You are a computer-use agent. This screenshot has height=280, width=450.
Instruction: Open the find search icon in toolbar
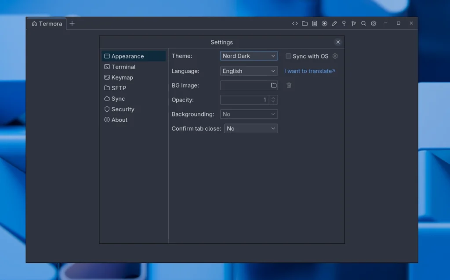coord(363,23)
